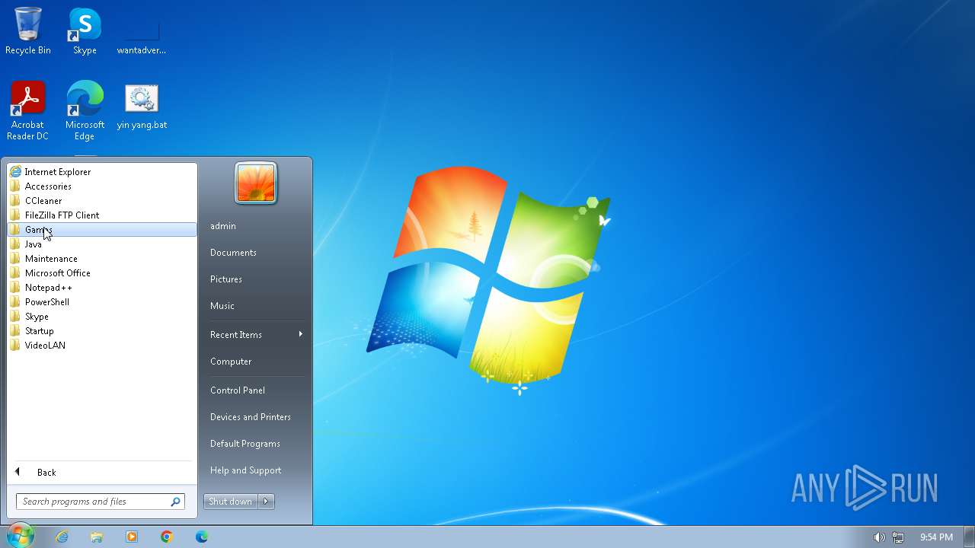This screenshot has width=975, height=548.
Task: Expand the Games folder
Action: 102,230
